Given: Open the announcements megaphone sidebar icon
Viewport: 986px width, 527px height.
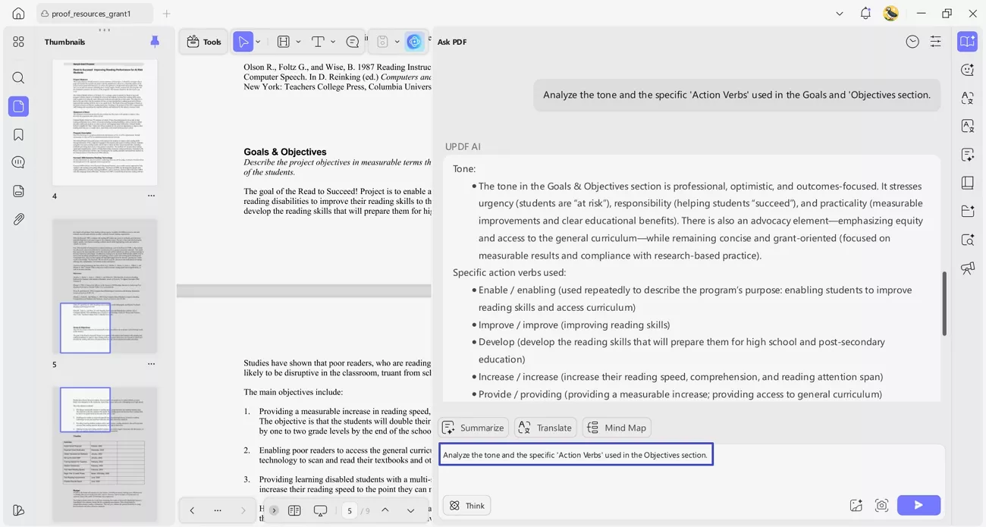Looking at the screenshot, I should [x=967, y=268].
